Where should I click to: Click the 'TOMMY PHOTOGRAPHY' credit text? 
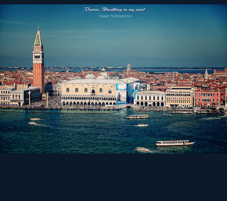point(115,16)
